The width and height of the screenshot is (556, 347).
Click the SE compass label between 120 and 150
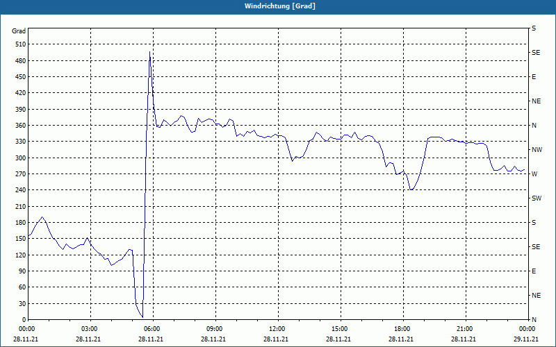coord(536,247)
